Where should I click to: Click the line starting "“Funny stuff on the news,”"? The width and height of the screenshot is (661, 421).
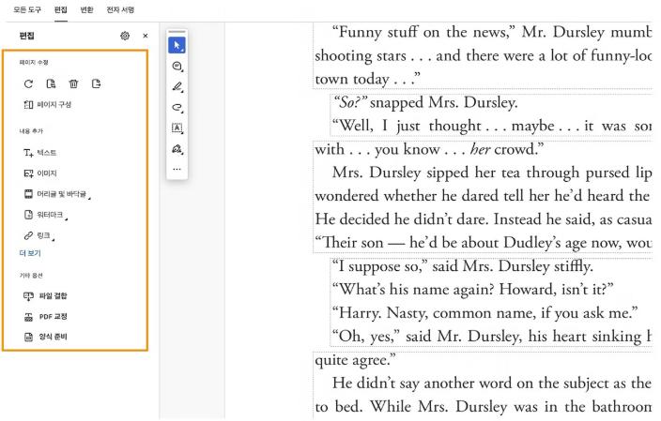click(492, 33)
